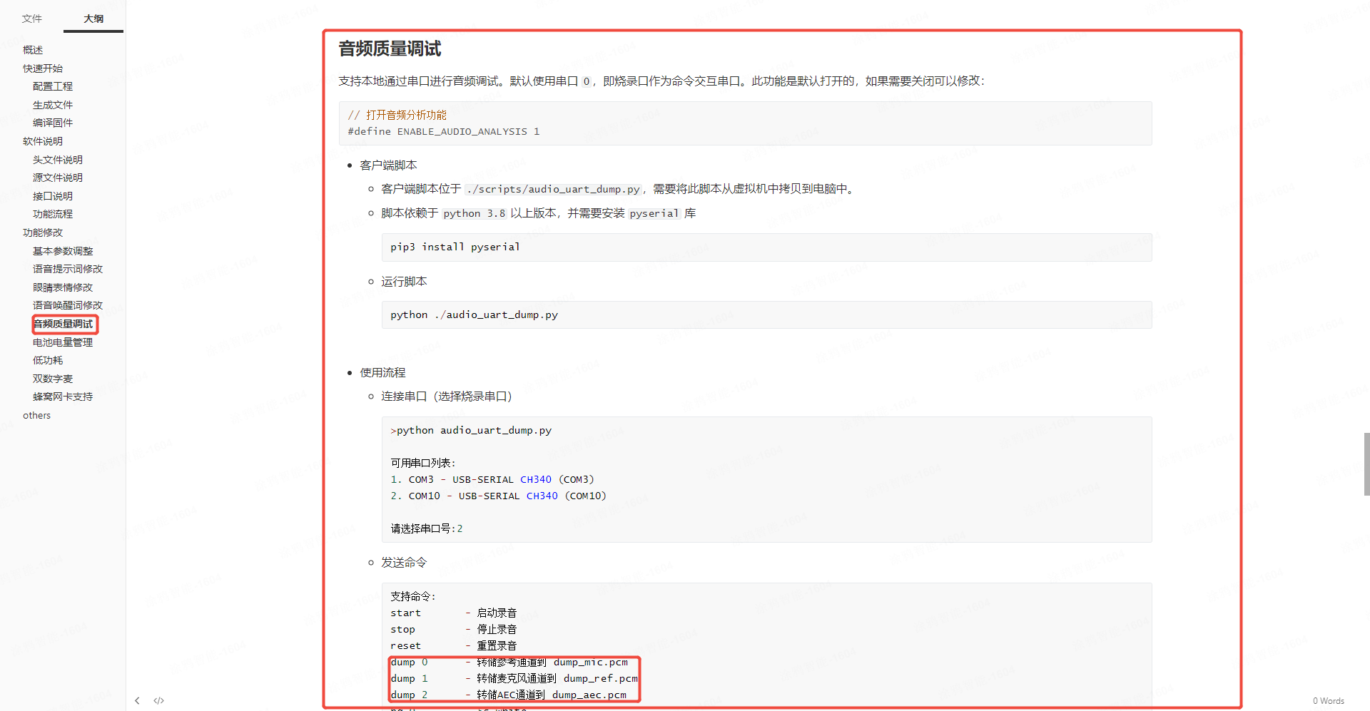
Task: Select 音频质量调试 outline entry
Action: pyautogui.click(x=63, y=324)
